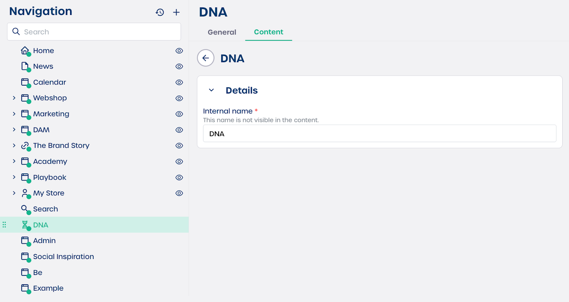Viewport: 569px width, 302px height.
Task: Grab the drag handle beside DNA row
Action: (x=4, y=225)
